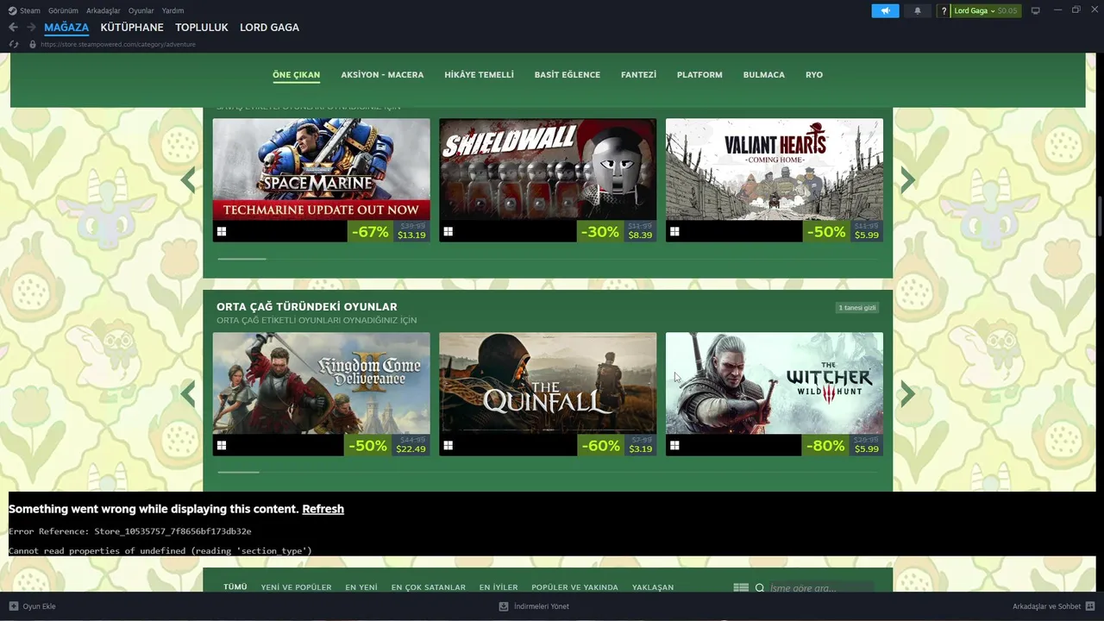Reload the store page
Viewport: 1104px width, 621px height.
pos(14,44)
